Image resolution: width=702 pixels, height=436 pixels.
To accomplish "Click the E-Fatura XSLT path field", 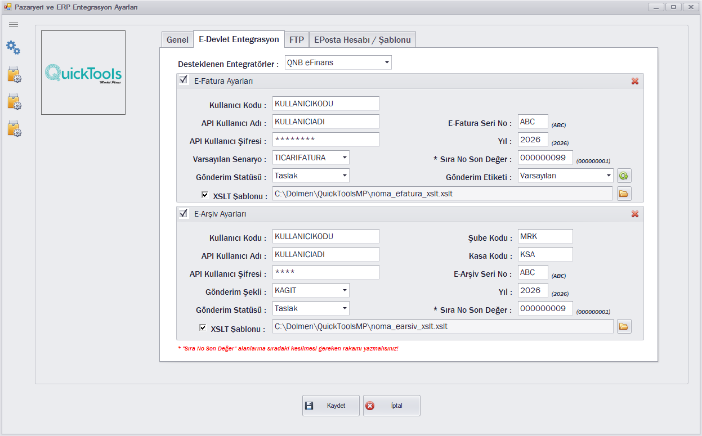I will (x=442, y=194).
